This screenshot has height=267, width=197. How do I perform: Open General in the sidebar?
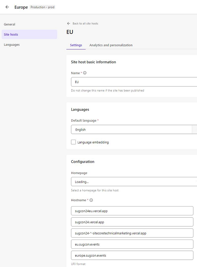[x=10, y=24]
